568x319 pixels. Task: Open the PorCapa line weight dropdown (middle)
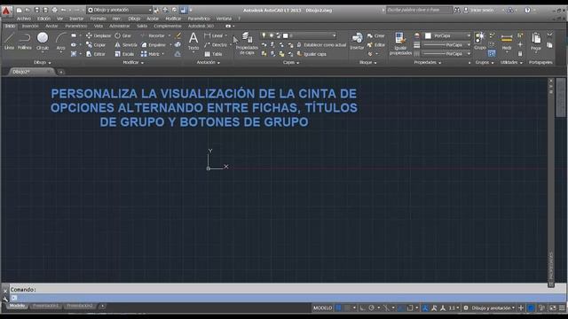[447, 45]
